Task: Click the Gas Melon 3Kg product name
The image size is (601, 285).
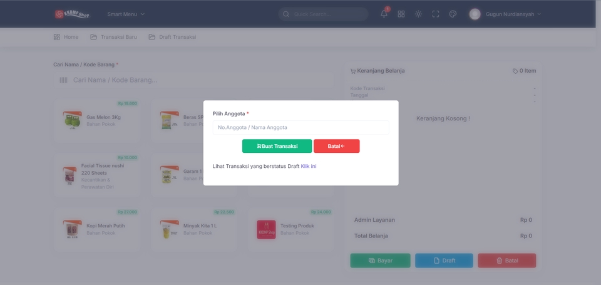Action: (x=103, y=117)
